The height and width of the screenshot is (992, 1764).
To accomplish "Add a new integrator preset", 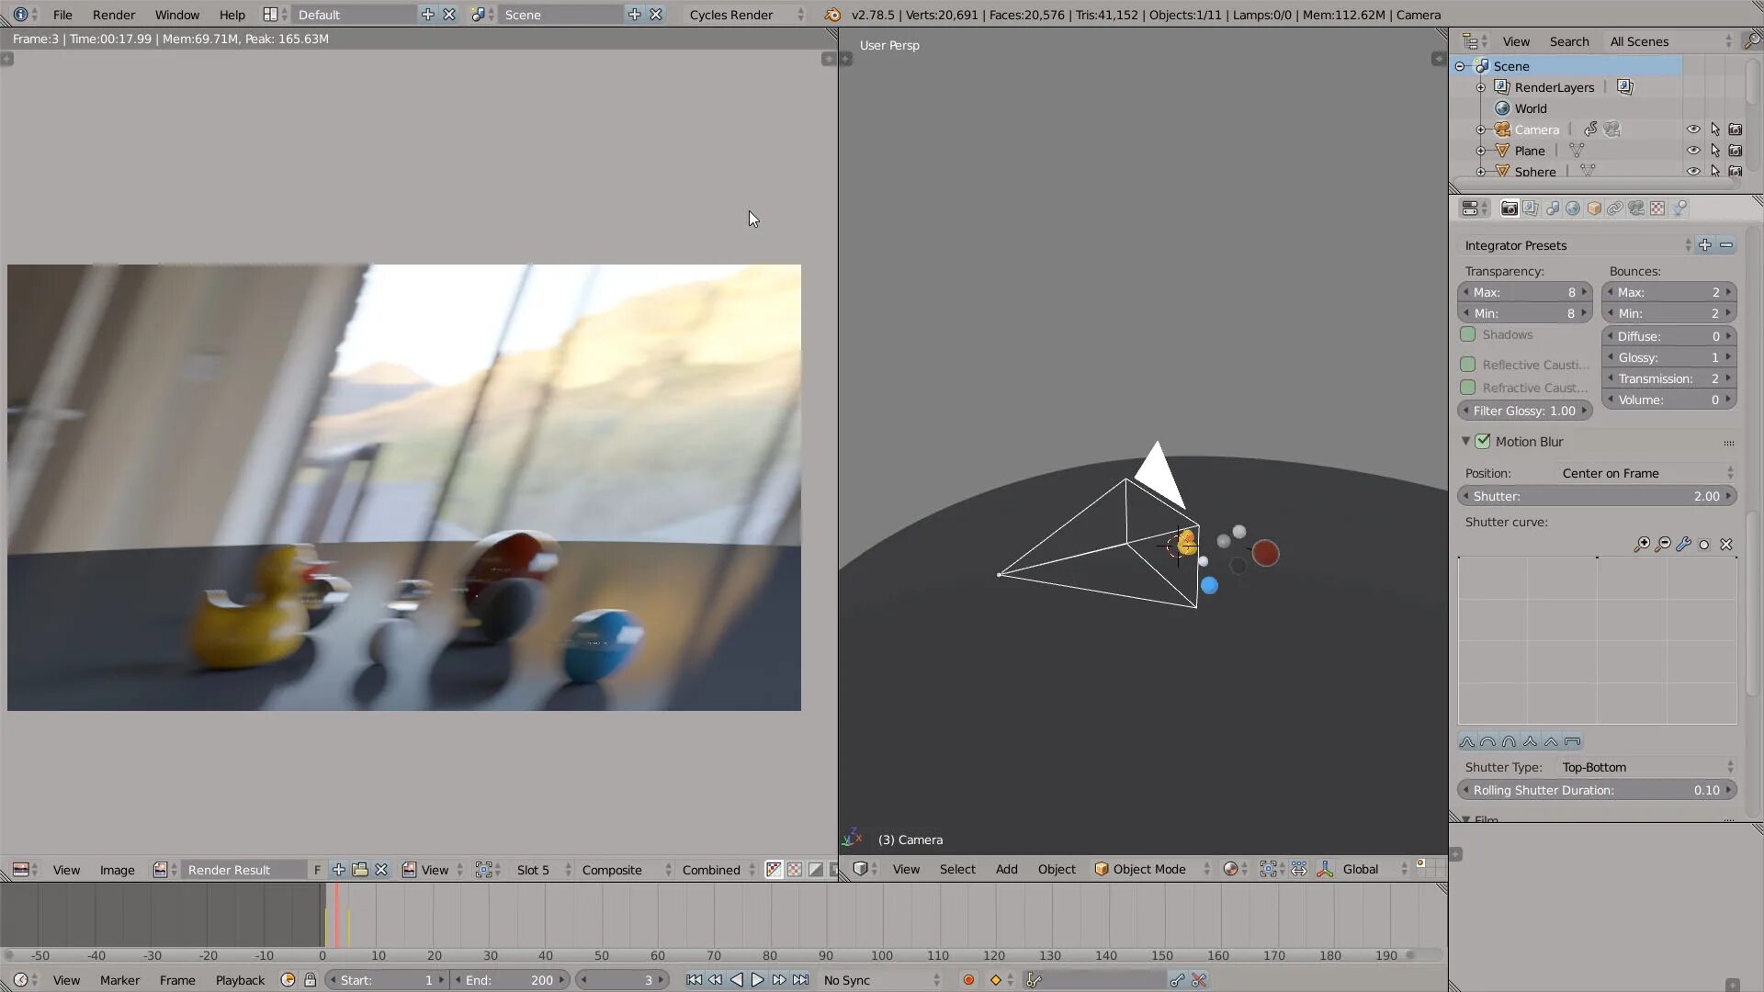I will click(x=1705, y=245).
